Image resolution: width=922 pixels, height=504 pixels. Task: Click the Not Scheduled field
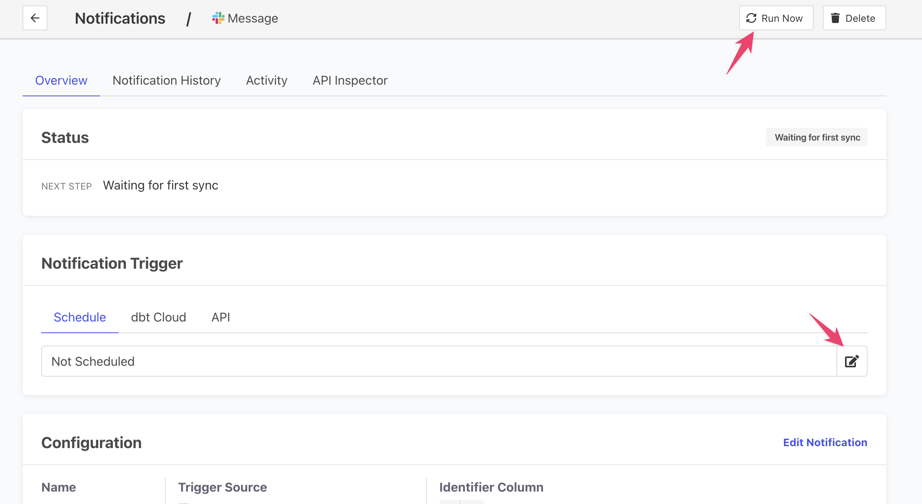[x=438, y=361]
